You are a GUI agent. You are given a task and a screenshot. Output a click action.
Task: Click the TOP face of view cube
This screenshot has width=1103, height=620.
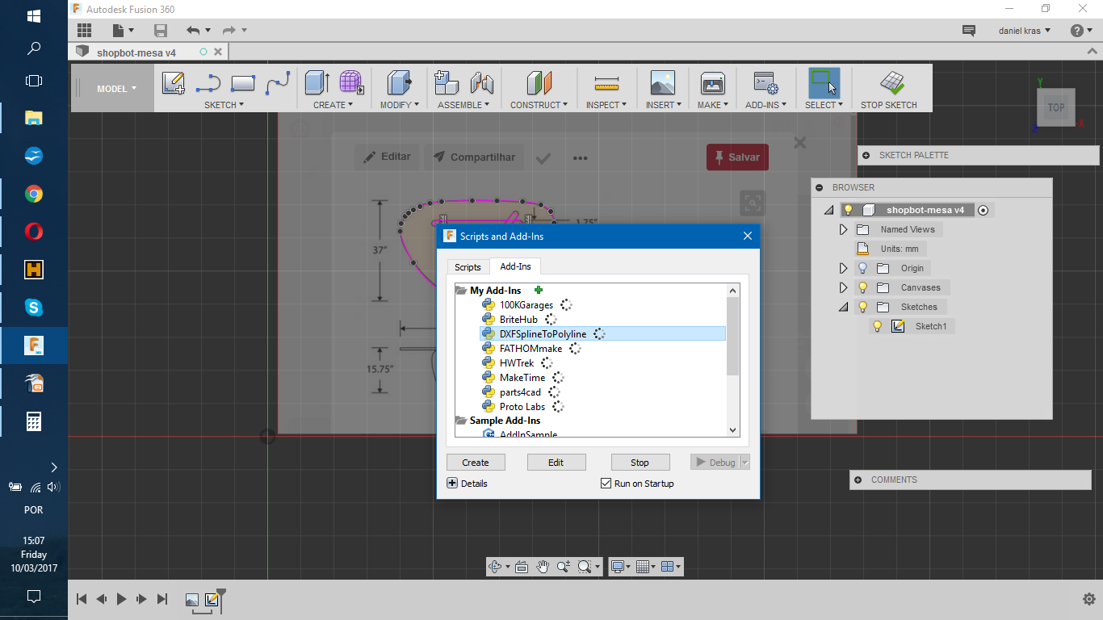1056,107
